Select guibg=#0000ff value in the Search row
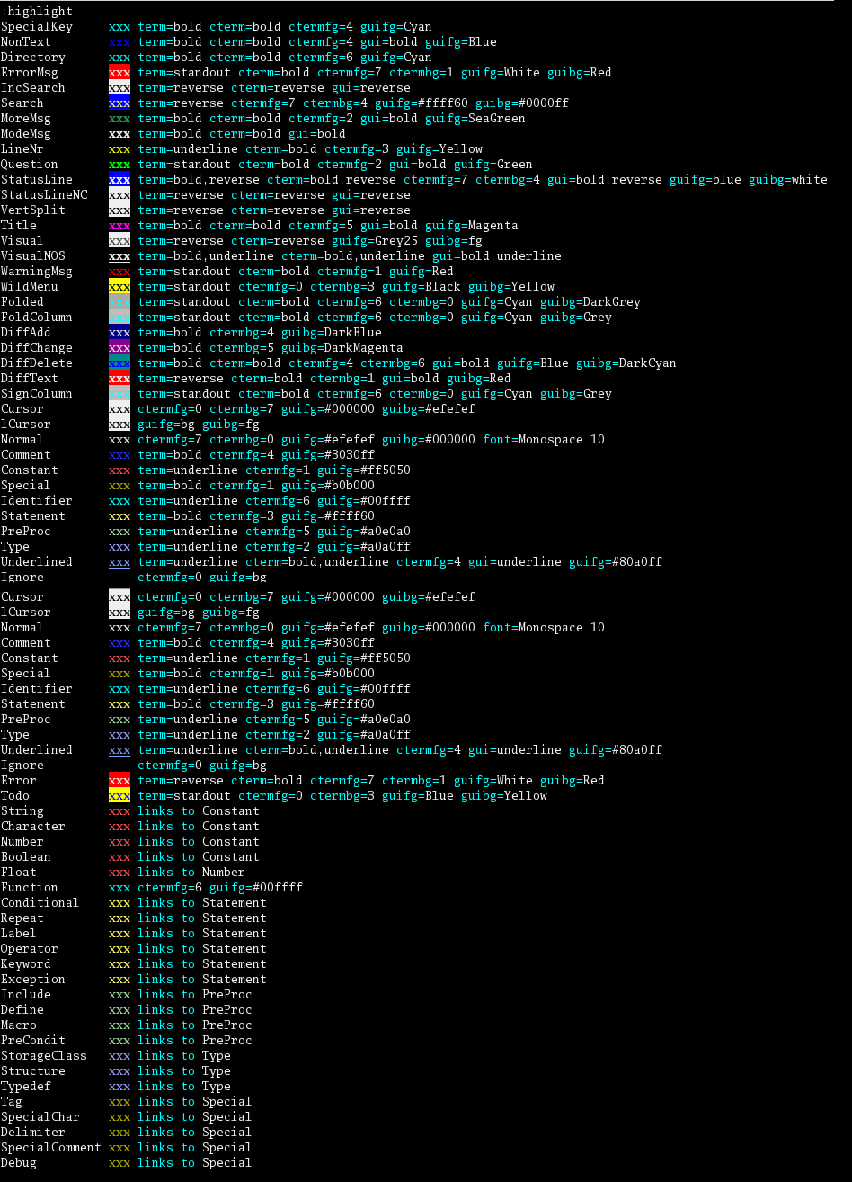 [522, 103]
